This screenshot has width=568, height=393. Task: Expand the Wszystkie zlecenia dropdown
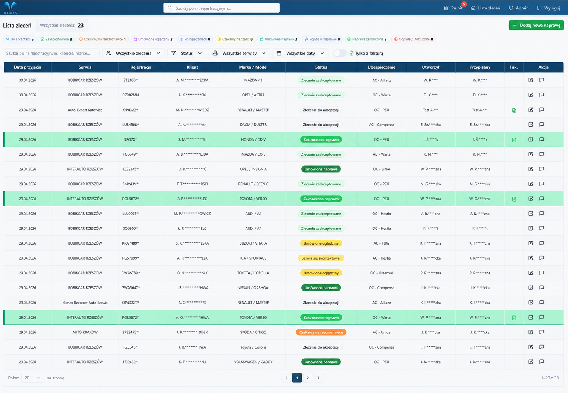(x=133, y=53)
